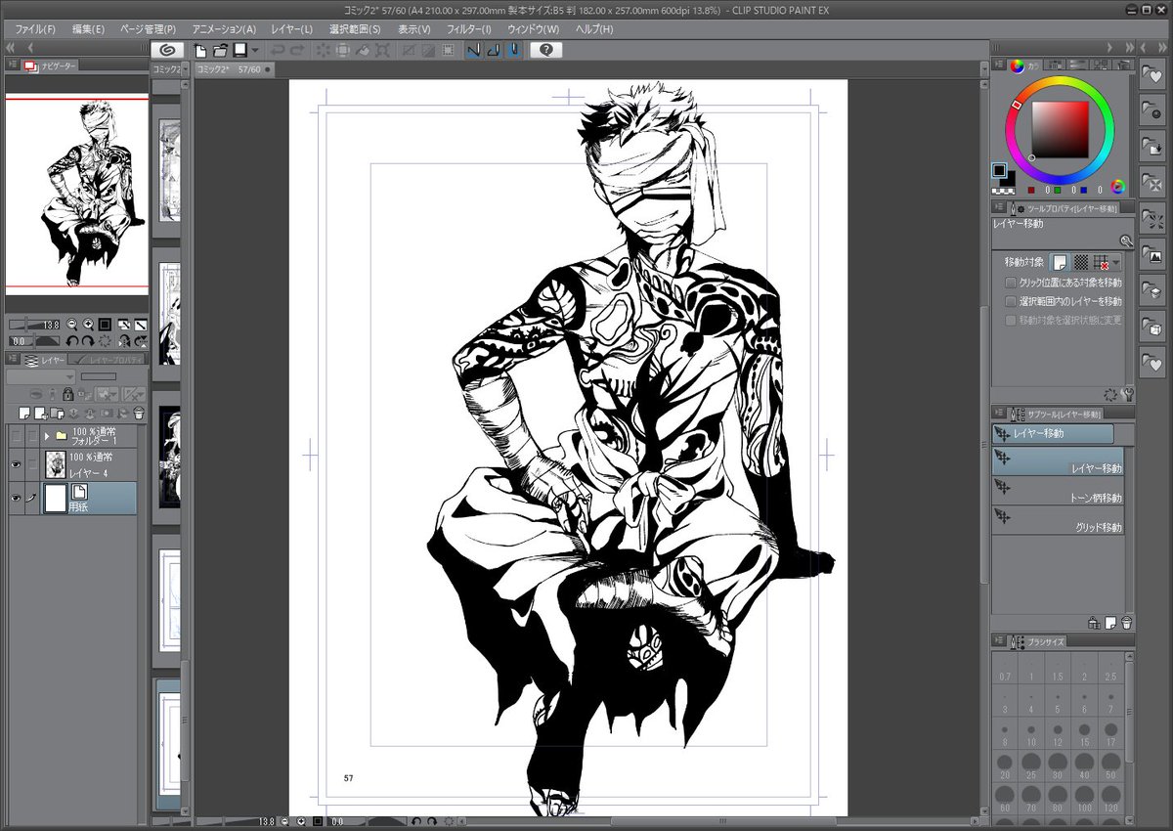
Task: Click the Save icon in command bar
Action: click(x=239, y=50)
